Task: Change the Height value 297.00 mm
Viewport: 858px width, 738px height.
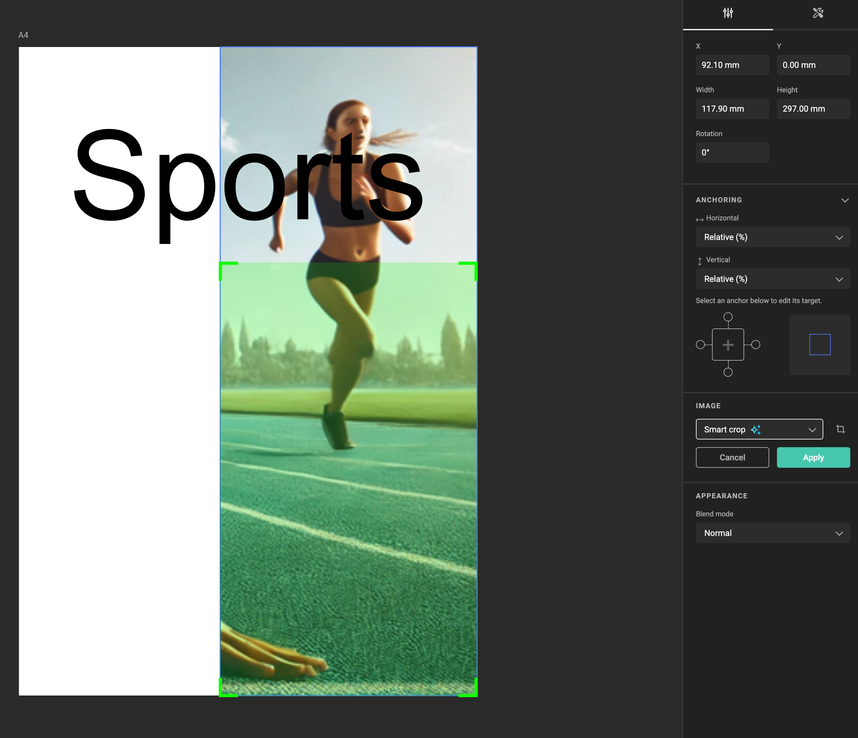Action: click(x=813, y=109)
